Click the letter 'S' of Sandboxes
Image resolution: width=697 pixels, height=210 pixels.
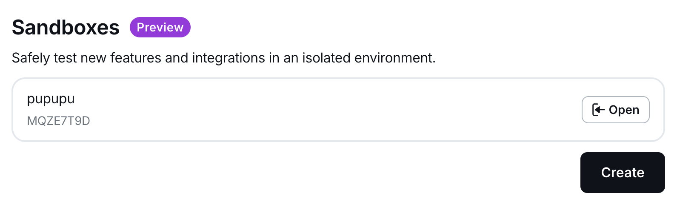(19, 27)
